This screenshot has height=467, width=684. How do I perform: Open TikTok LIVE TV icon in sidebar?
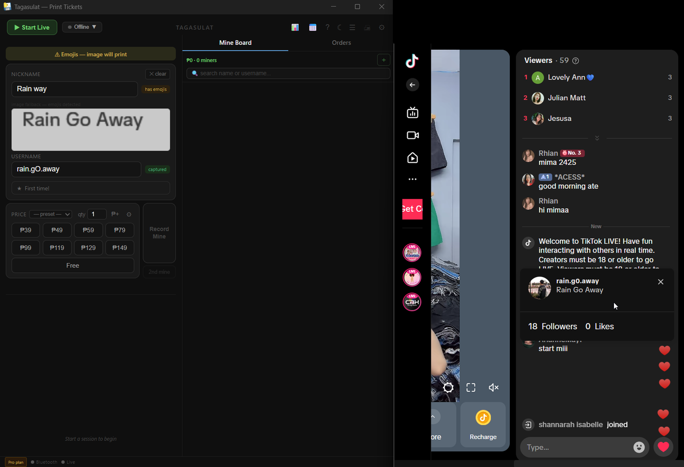pos(412,113)
